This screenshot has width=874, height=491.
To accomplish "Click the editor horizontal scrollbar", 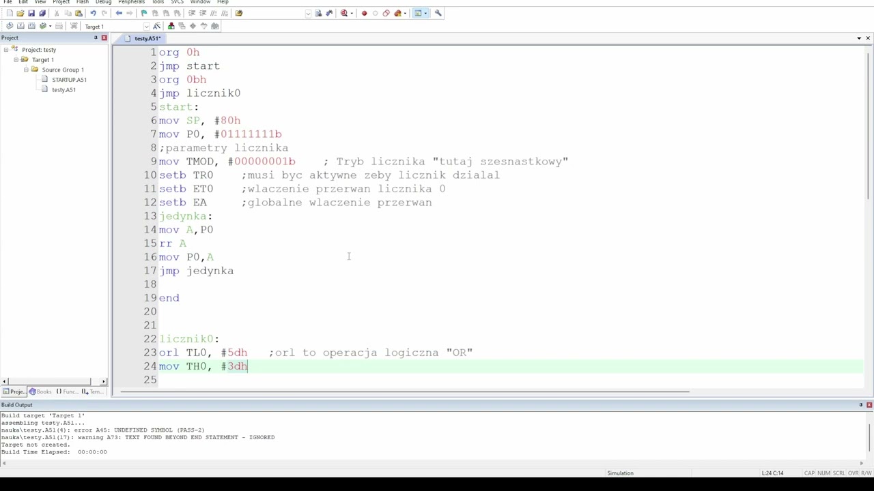I will [406, 392].
